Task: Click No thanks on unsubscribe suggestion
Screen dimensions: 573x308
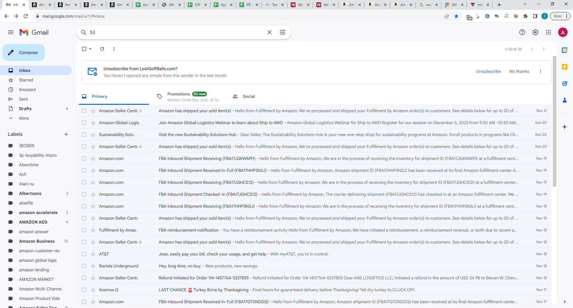Action: click(x=519, y=71)
